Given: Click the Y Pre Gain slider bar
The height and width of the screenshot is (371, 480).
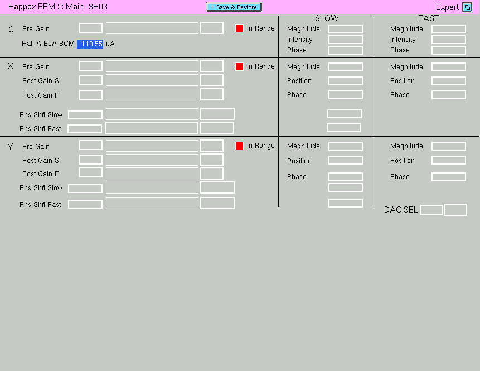Looking at the screenshot, I should pyautogui.click(x=152, y=146).
